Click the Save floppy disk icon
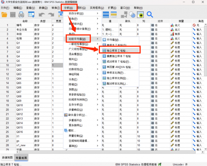207x166 pixels. point(13,15)
